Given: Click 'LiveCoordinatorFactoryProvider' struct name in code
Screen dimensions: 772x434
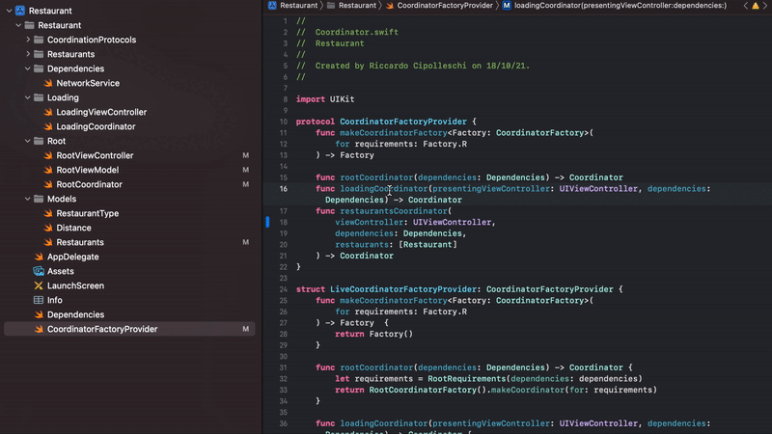Looking at the screenshot, I should point(403,289).
